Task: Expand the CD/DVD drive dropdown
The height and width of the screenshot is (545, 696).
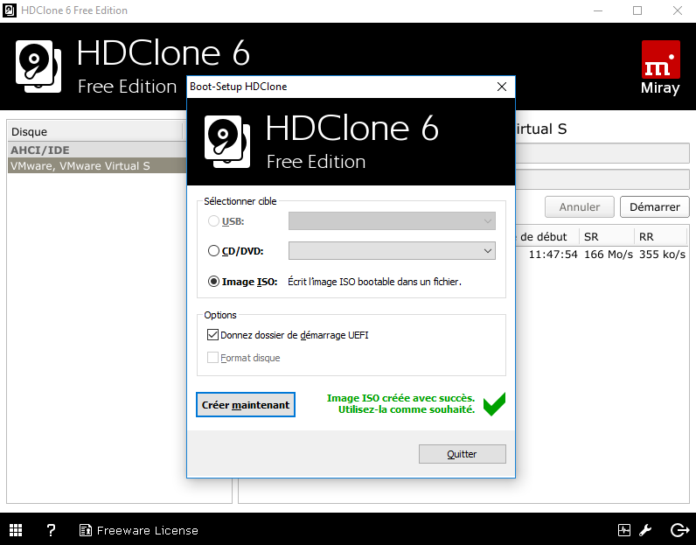Action: (392, 251)
